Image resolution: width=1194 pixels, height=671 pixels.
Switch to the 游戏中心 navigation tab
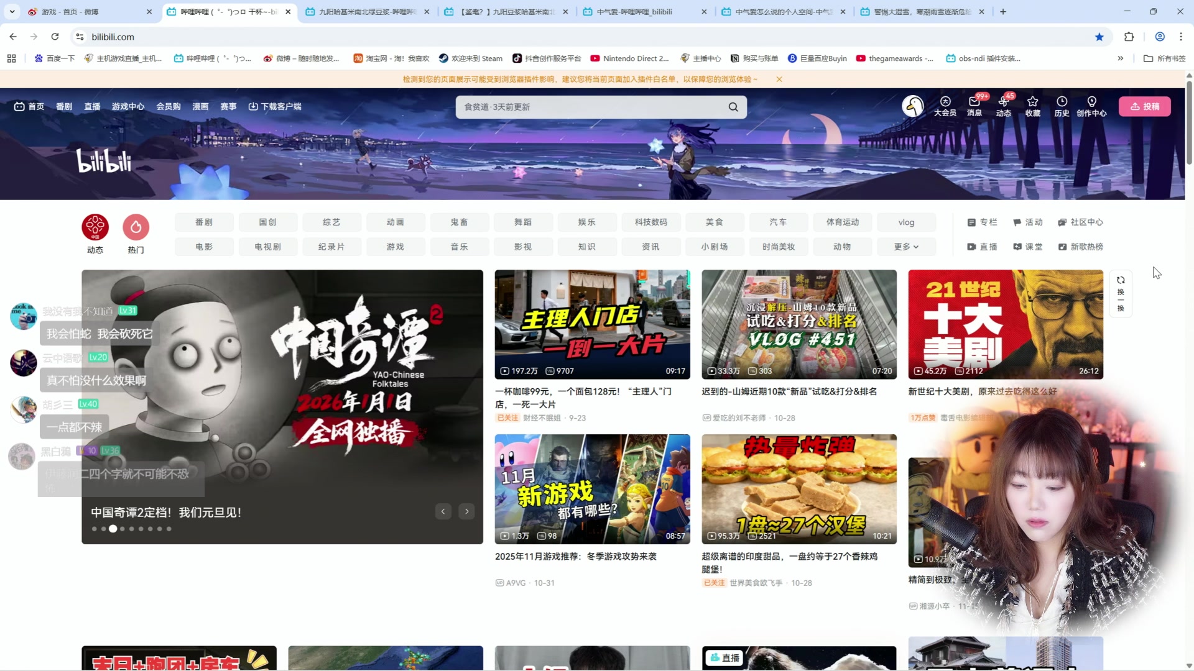tap(128, 106)
